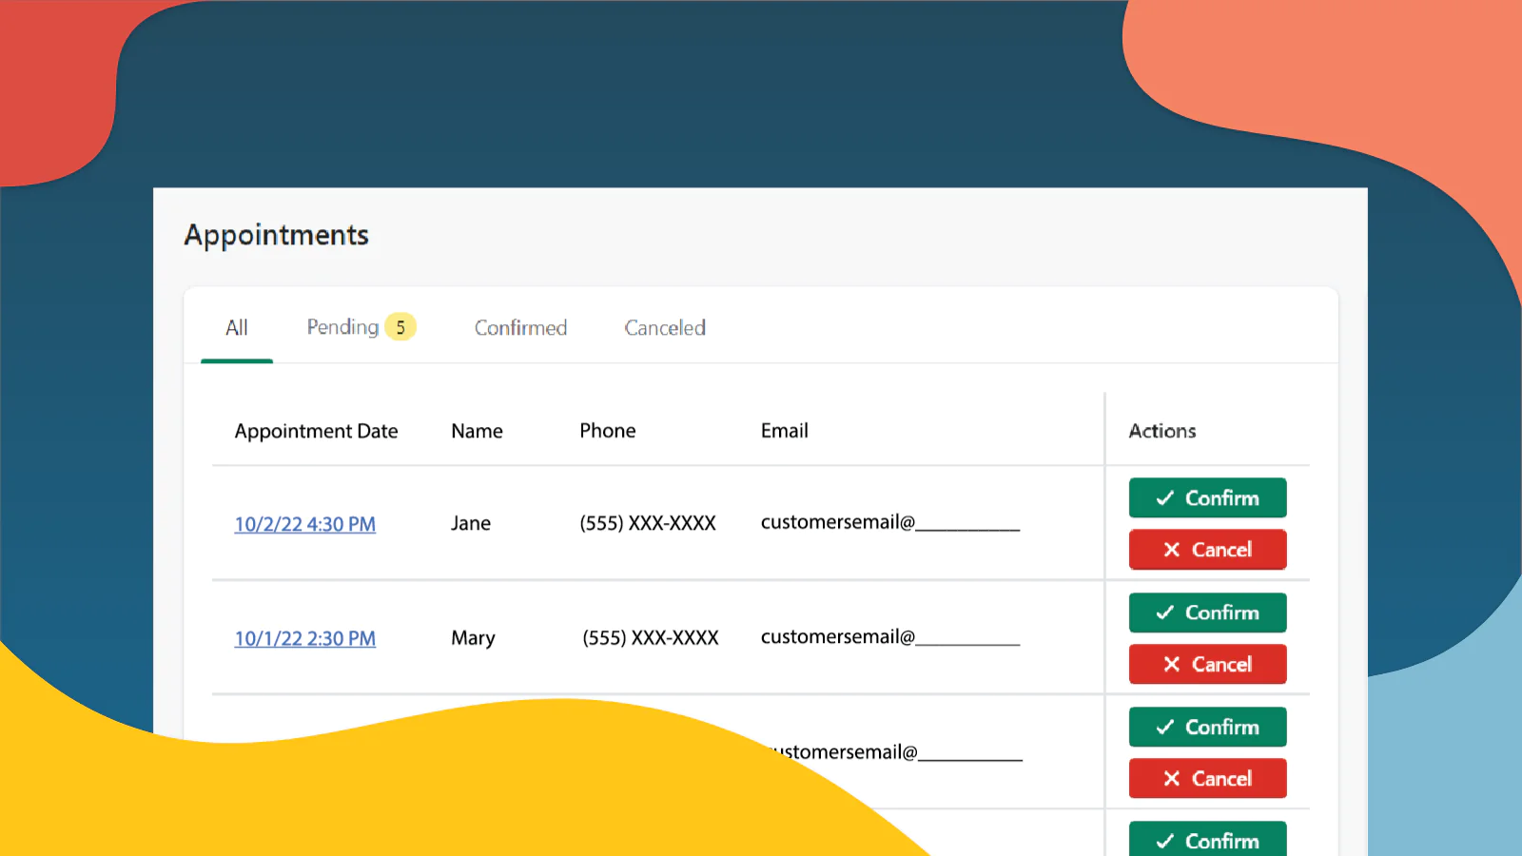The width and height of the screenshot is (1522, 856).
Task: Click Confirm in the third appointment row
Action: pos(1208,727)
